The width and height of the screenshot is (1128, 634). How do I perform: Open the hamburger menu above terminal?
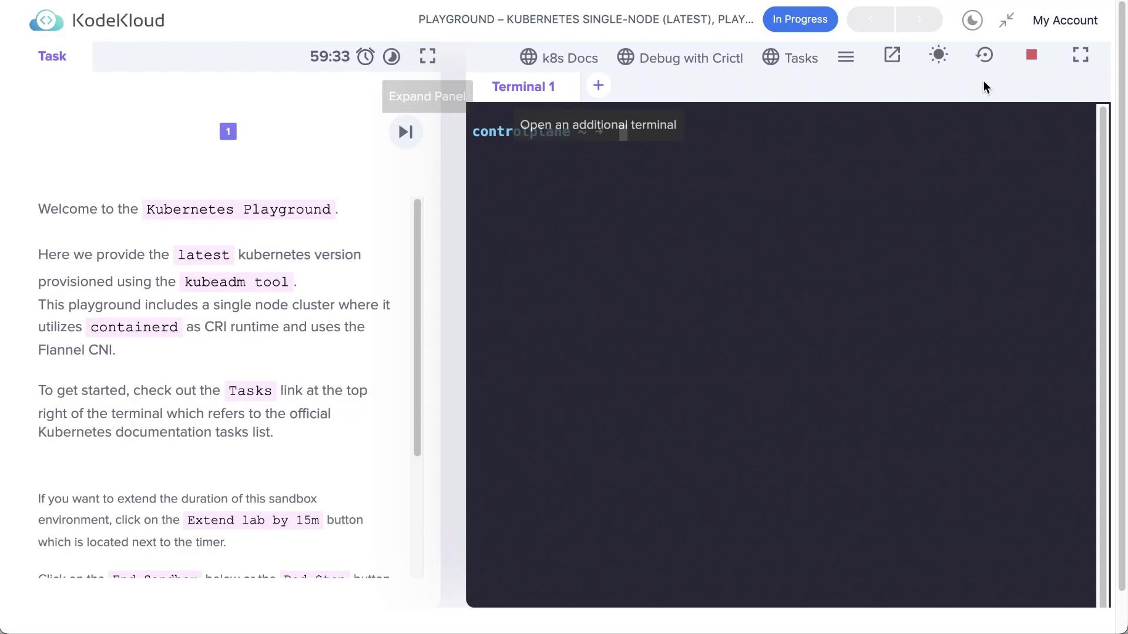click(845, 57)
